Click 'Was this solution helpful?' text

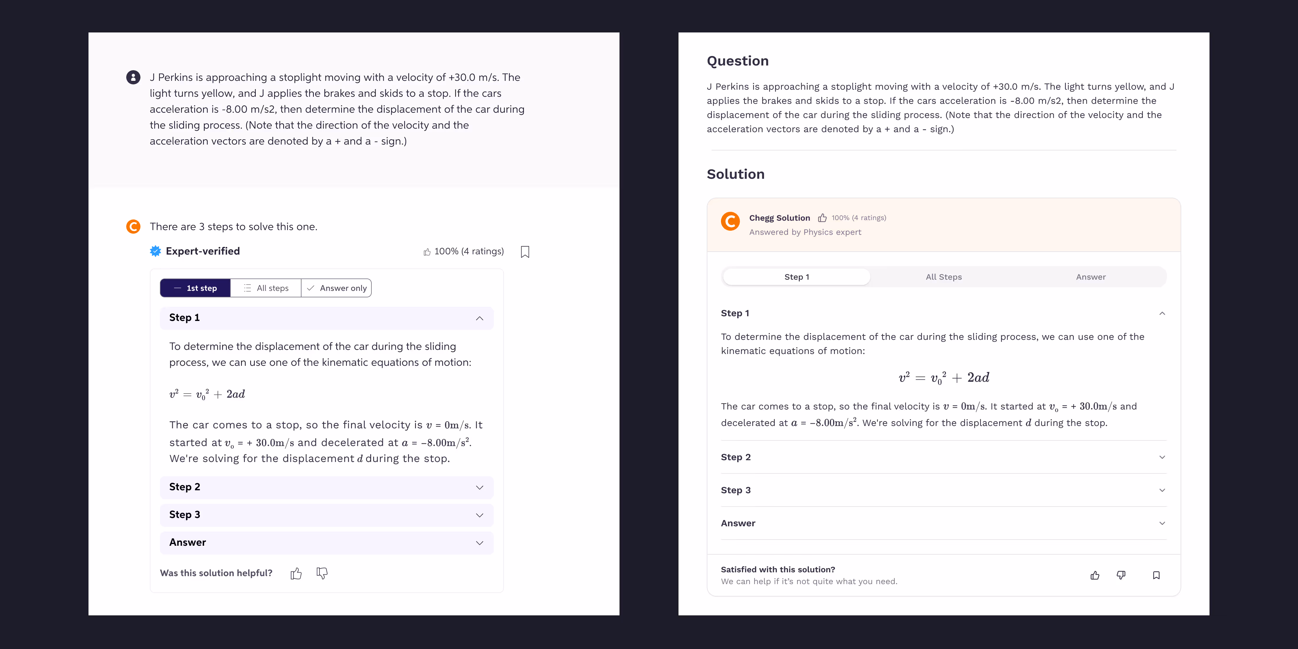216,573
